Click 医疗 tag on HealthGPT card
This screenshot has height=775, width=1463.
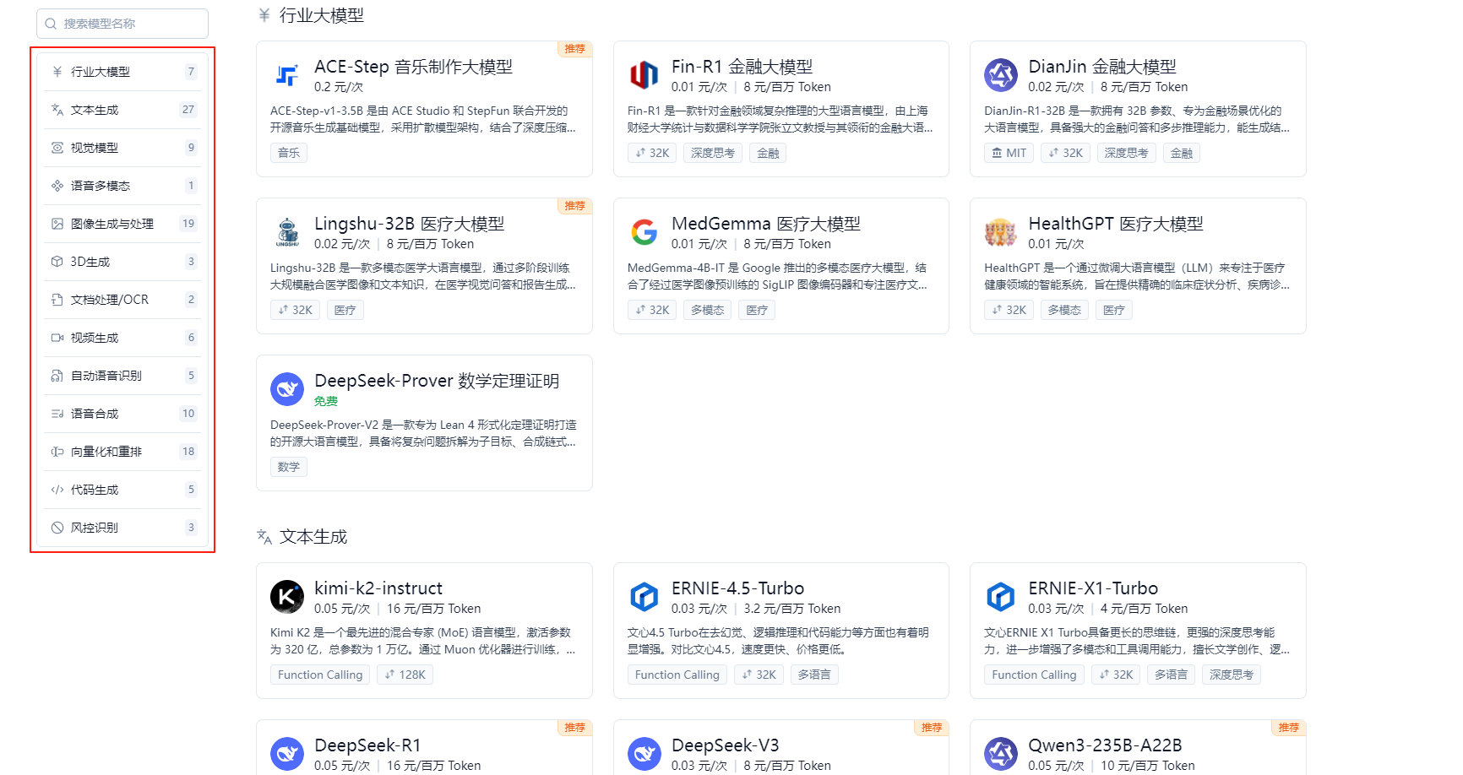[x=1114, y=310]
